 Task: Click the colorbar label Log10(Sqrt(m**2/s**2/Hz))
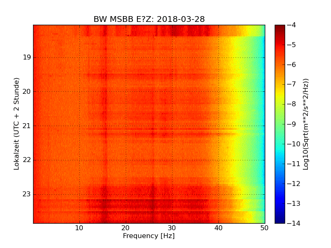(306, 124)
